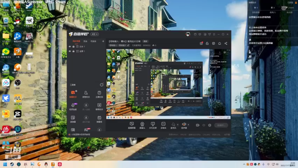Open the 读弹幕 tool
The height and width of the screenshot is (168, 298).
click(x=73, y=119)
